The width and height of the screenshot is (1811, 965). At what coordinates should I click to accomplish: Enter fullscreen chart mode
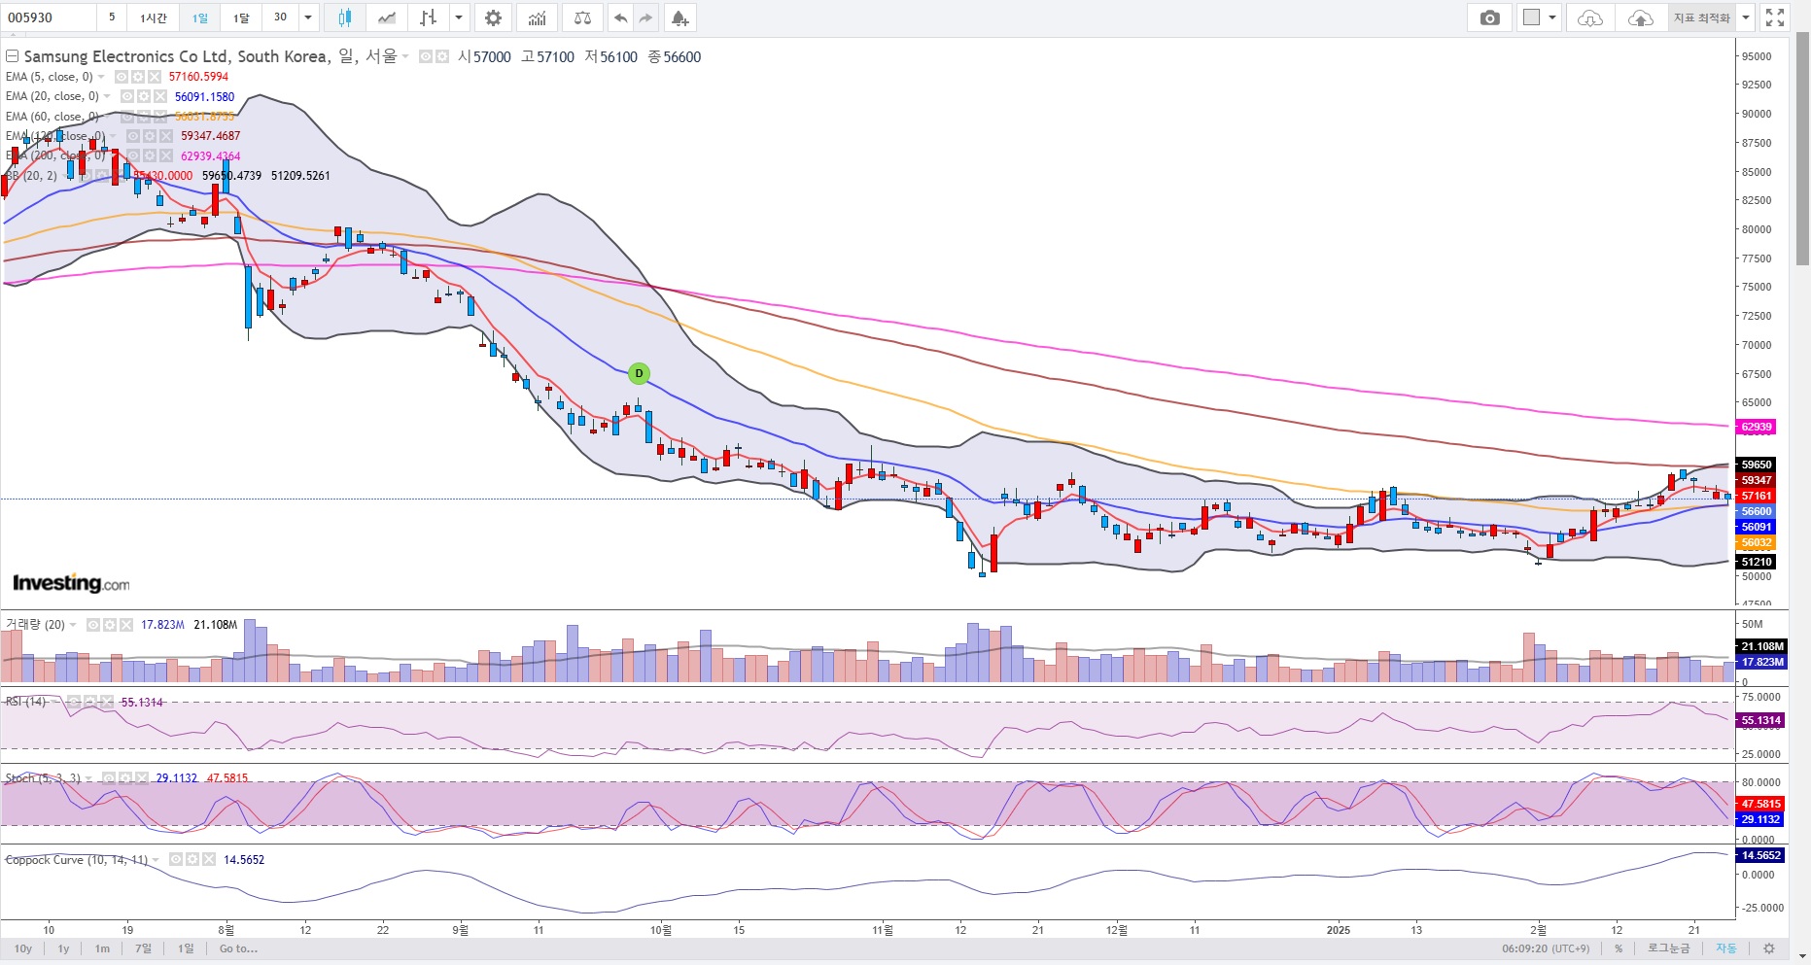tap(1775, 17)
